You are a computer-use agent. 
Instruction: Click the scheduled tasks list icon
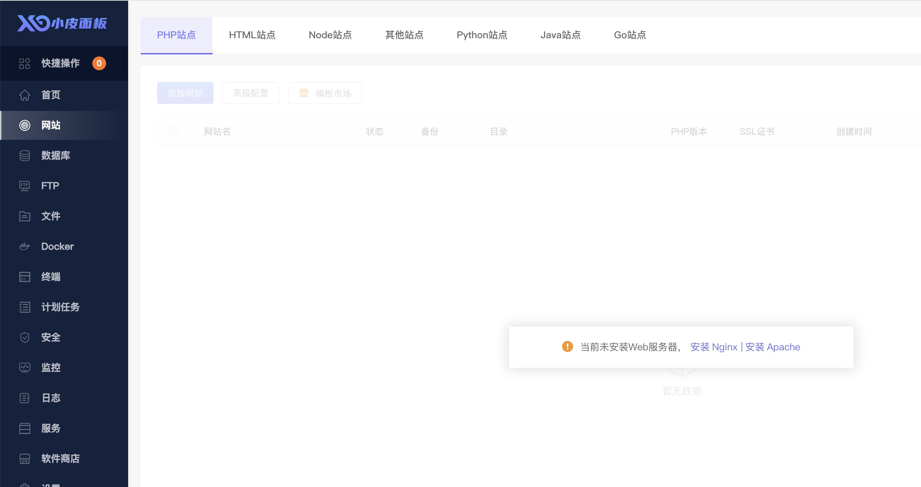click(x=24, y=307)
